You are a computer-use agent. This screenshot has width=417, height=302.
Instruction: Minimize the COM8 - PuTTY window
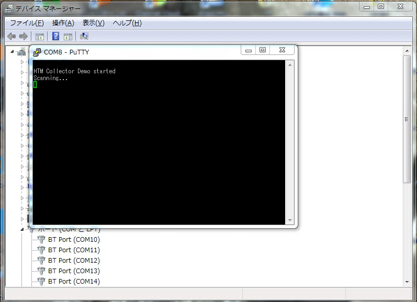tap(249, 50)
